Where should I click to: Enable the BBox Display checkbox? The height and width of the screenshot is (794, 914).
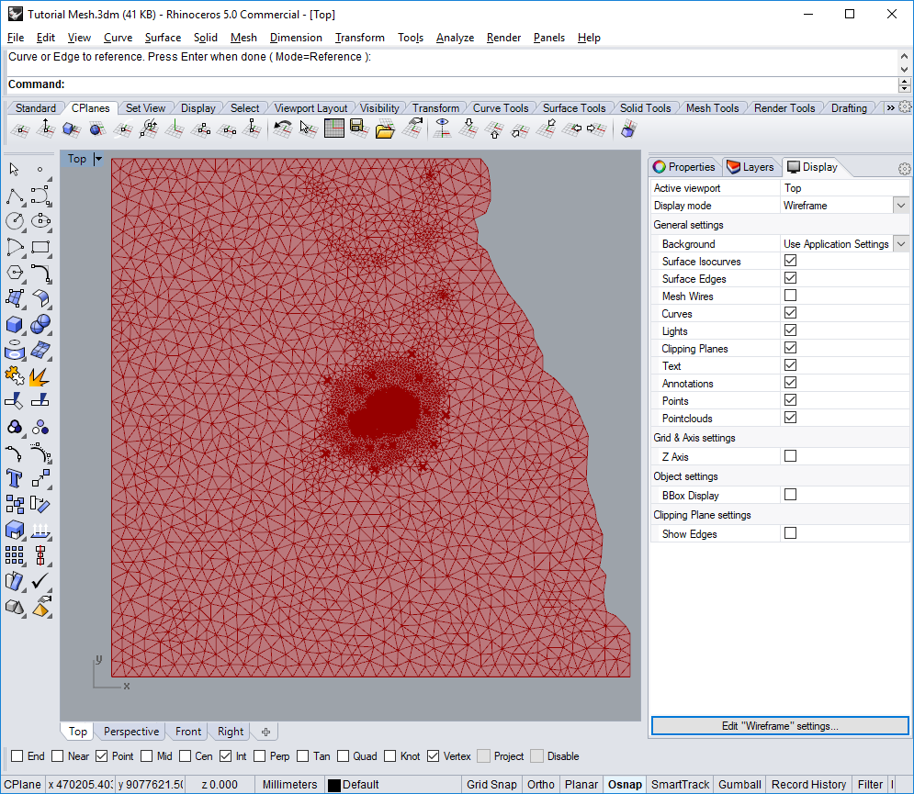tap(790, 495)
